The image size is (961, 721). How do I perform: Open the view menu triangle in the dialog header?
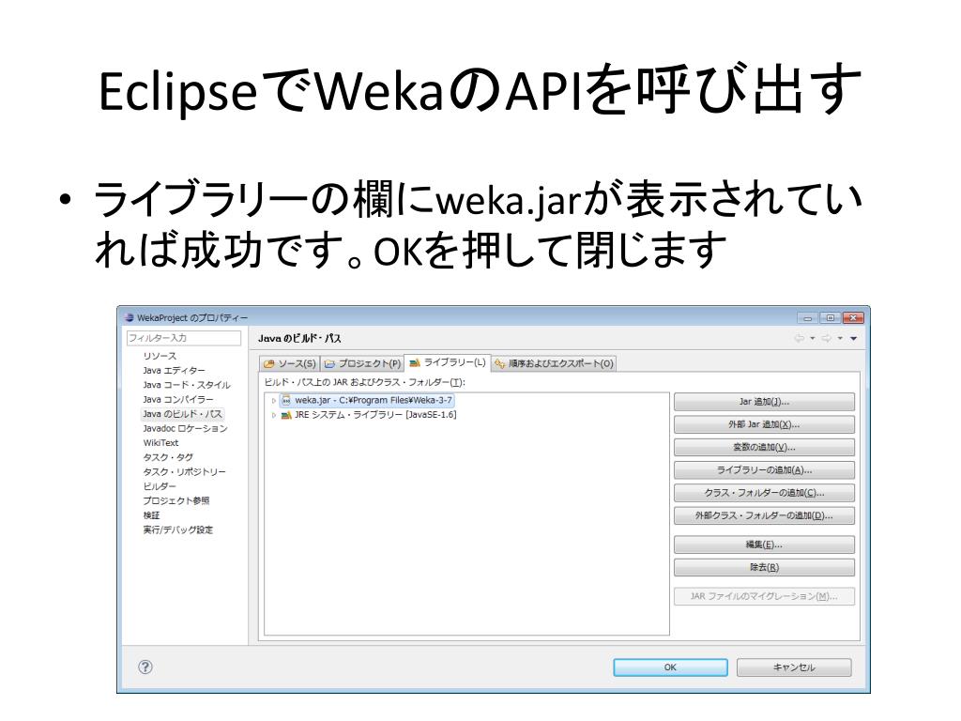(853, 338)
